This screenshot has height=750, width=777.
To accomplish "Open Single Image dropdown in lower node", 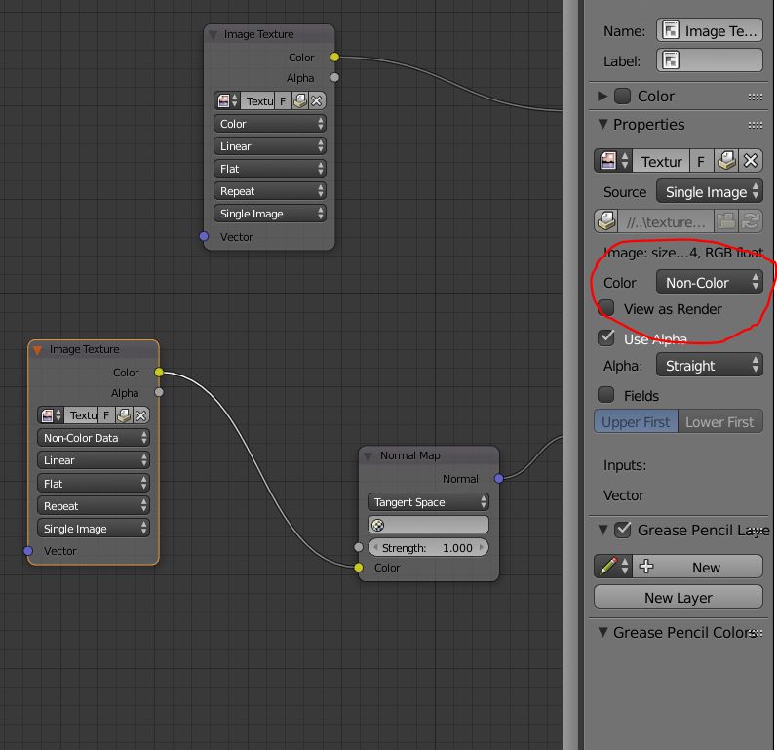I will (x=94, y=528).
